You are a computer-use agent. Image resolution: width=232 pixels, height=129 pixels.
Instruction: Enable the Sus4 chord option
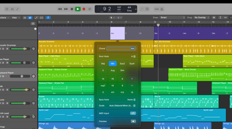(x=132, y=63)
